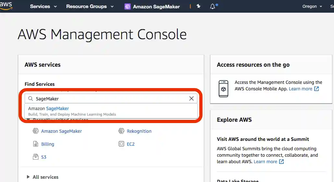This screenshot has width=334, height=182.
Task: Click the mobile phone app icon
Action: 223,89
